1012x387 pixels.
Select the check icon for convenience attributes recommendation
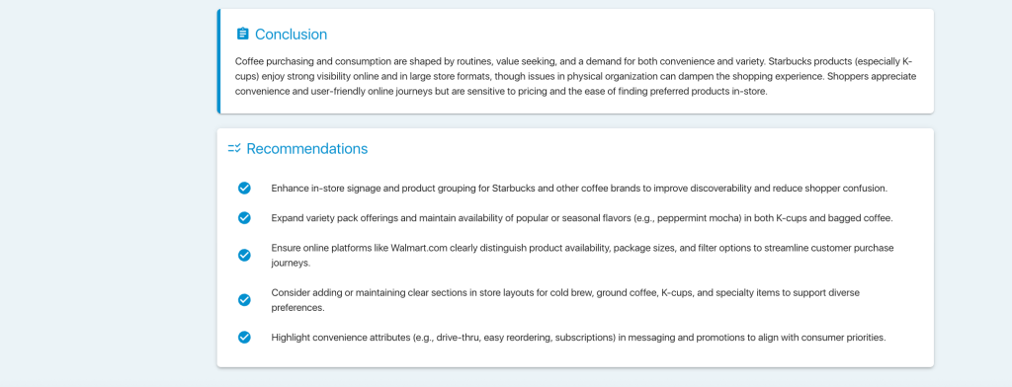[x=244, y=337]
